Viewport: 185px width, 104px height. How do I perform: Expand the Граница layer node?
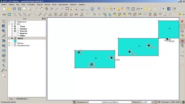coord(12,29)
